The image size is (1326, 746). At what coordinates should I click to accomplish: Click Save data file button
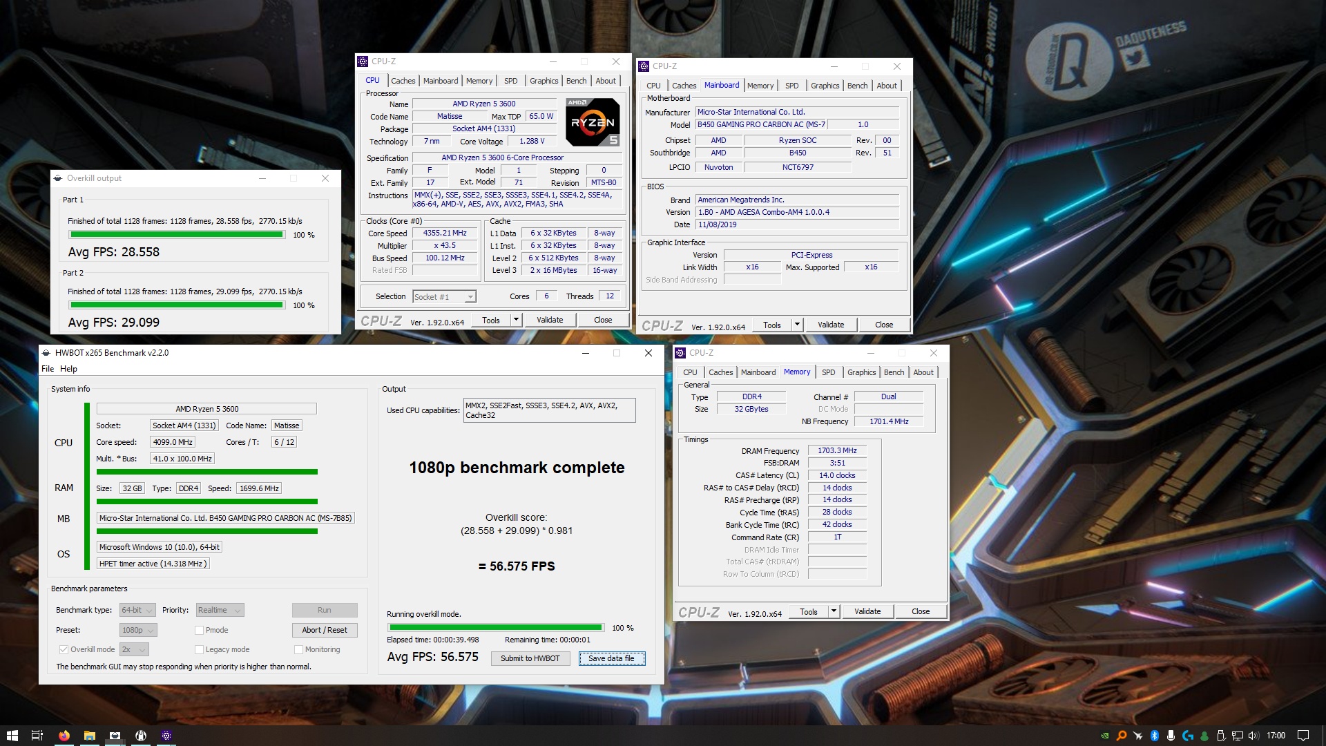click(x=611, y=658)
